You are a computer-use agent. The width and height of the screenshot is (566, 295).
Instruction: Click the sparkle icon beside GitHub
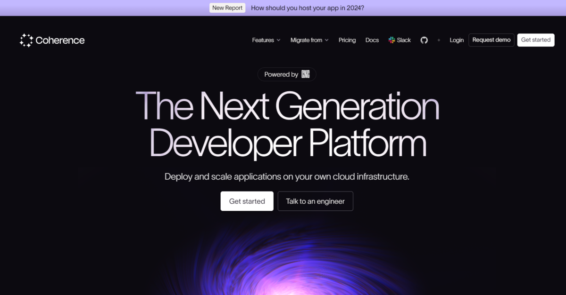(x=439, y=40)
